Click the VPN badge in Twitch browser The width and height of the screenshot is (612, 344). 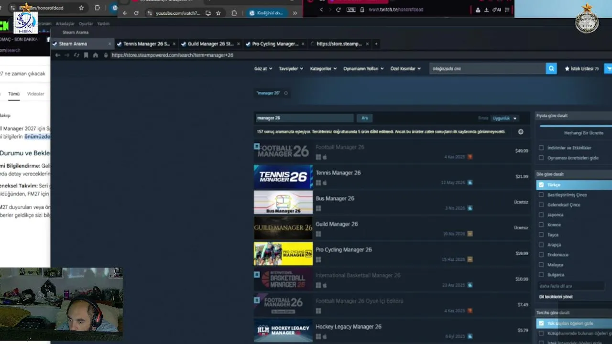(351, 10)
